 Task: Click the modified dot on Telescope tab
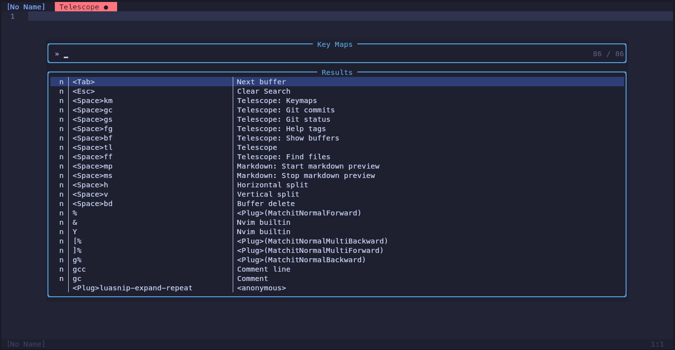point(106,7)
